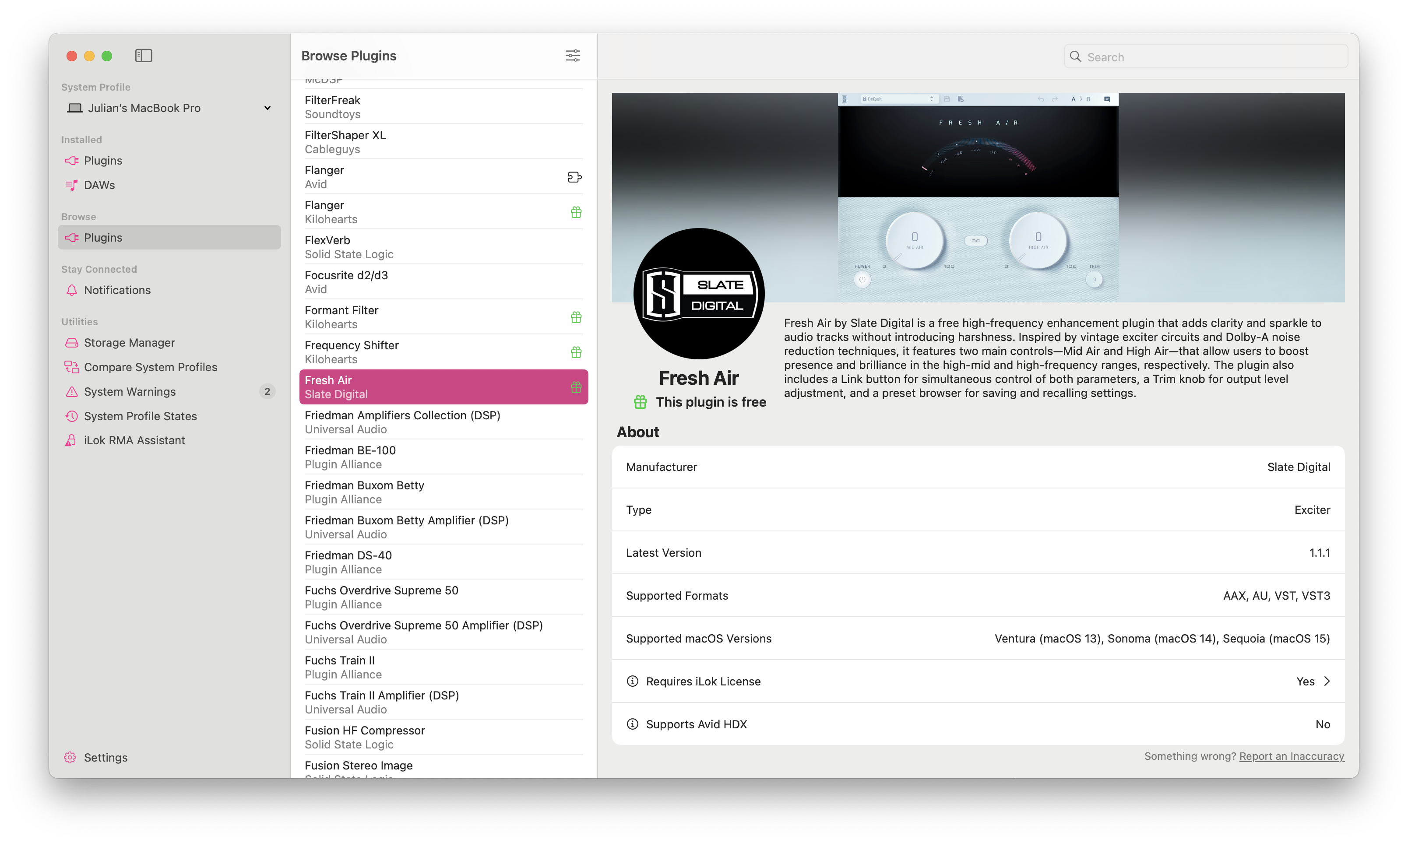Click the Supported Formats value AAX, AU, VST, VST3
The width and height of the screenshot is (1408, 843).
click(x=1276, y=596)
